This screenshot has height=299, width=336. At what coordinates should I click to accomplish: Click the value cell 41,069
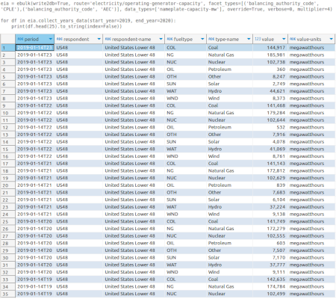pos(270,149)
